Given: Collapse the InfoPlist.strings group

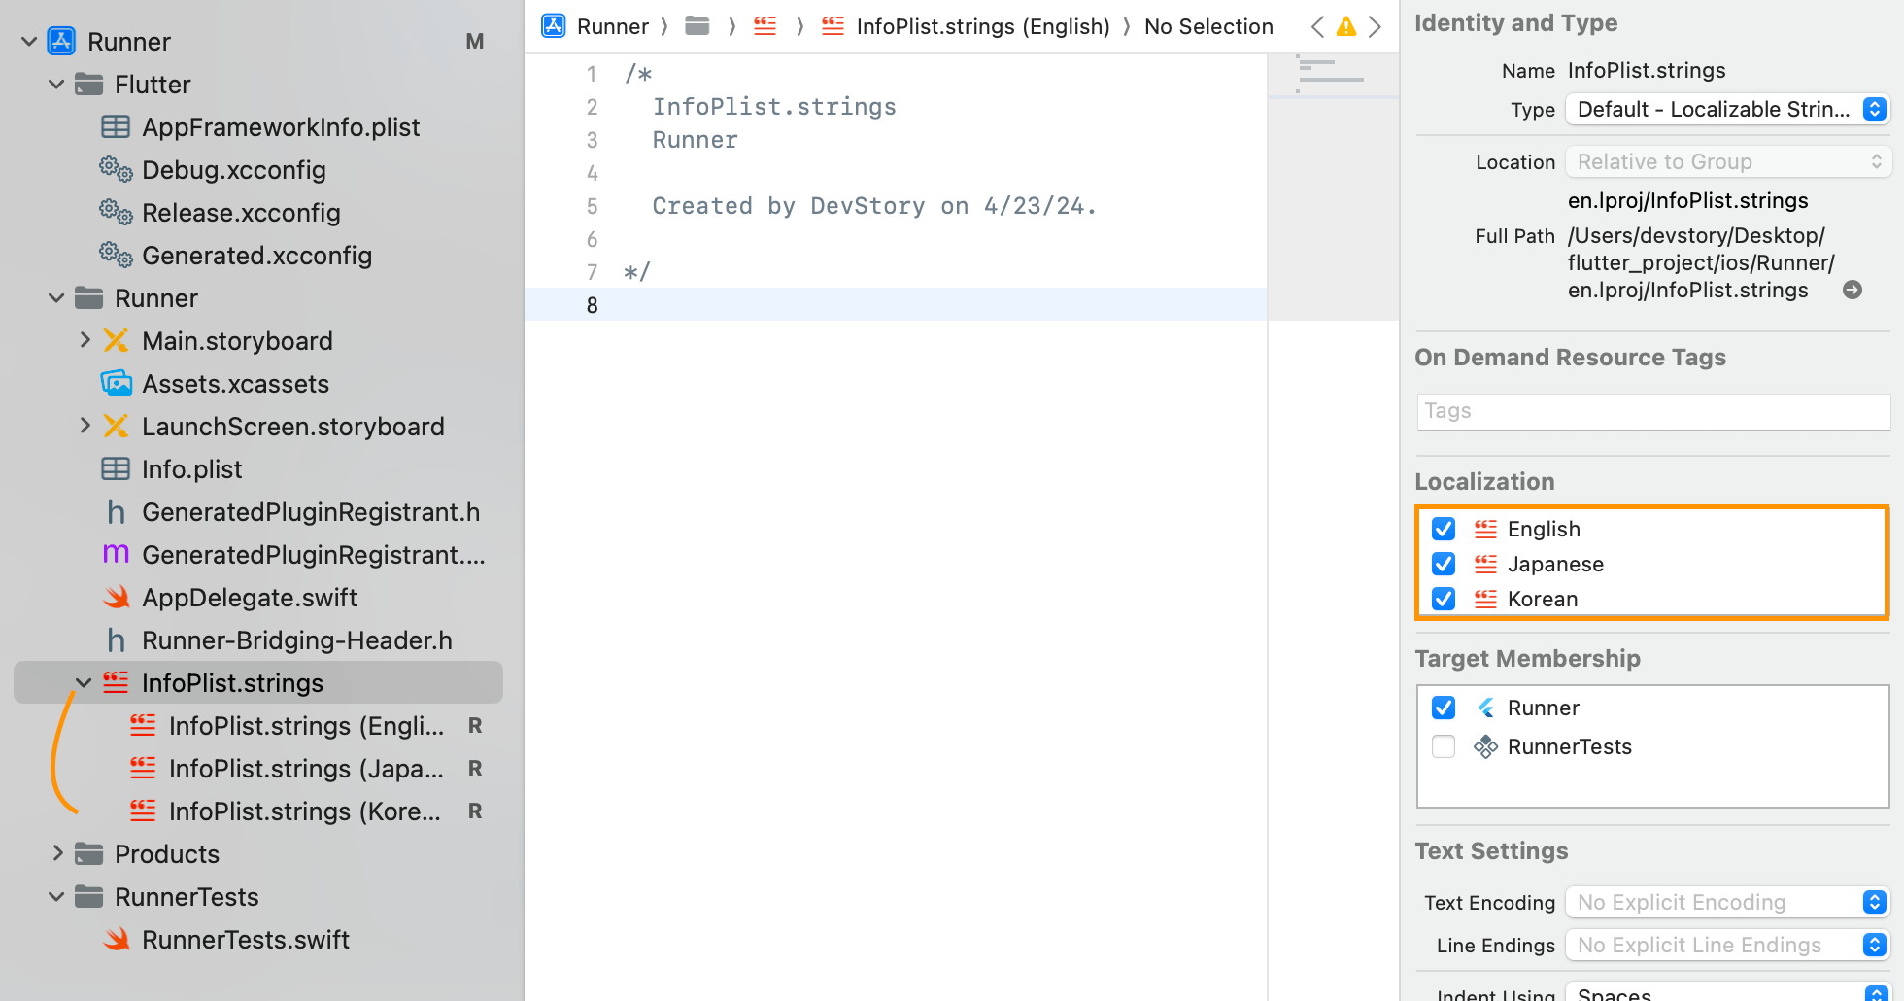Looking at the screenshot, I should pyautogui.click(x=82, y=682).
